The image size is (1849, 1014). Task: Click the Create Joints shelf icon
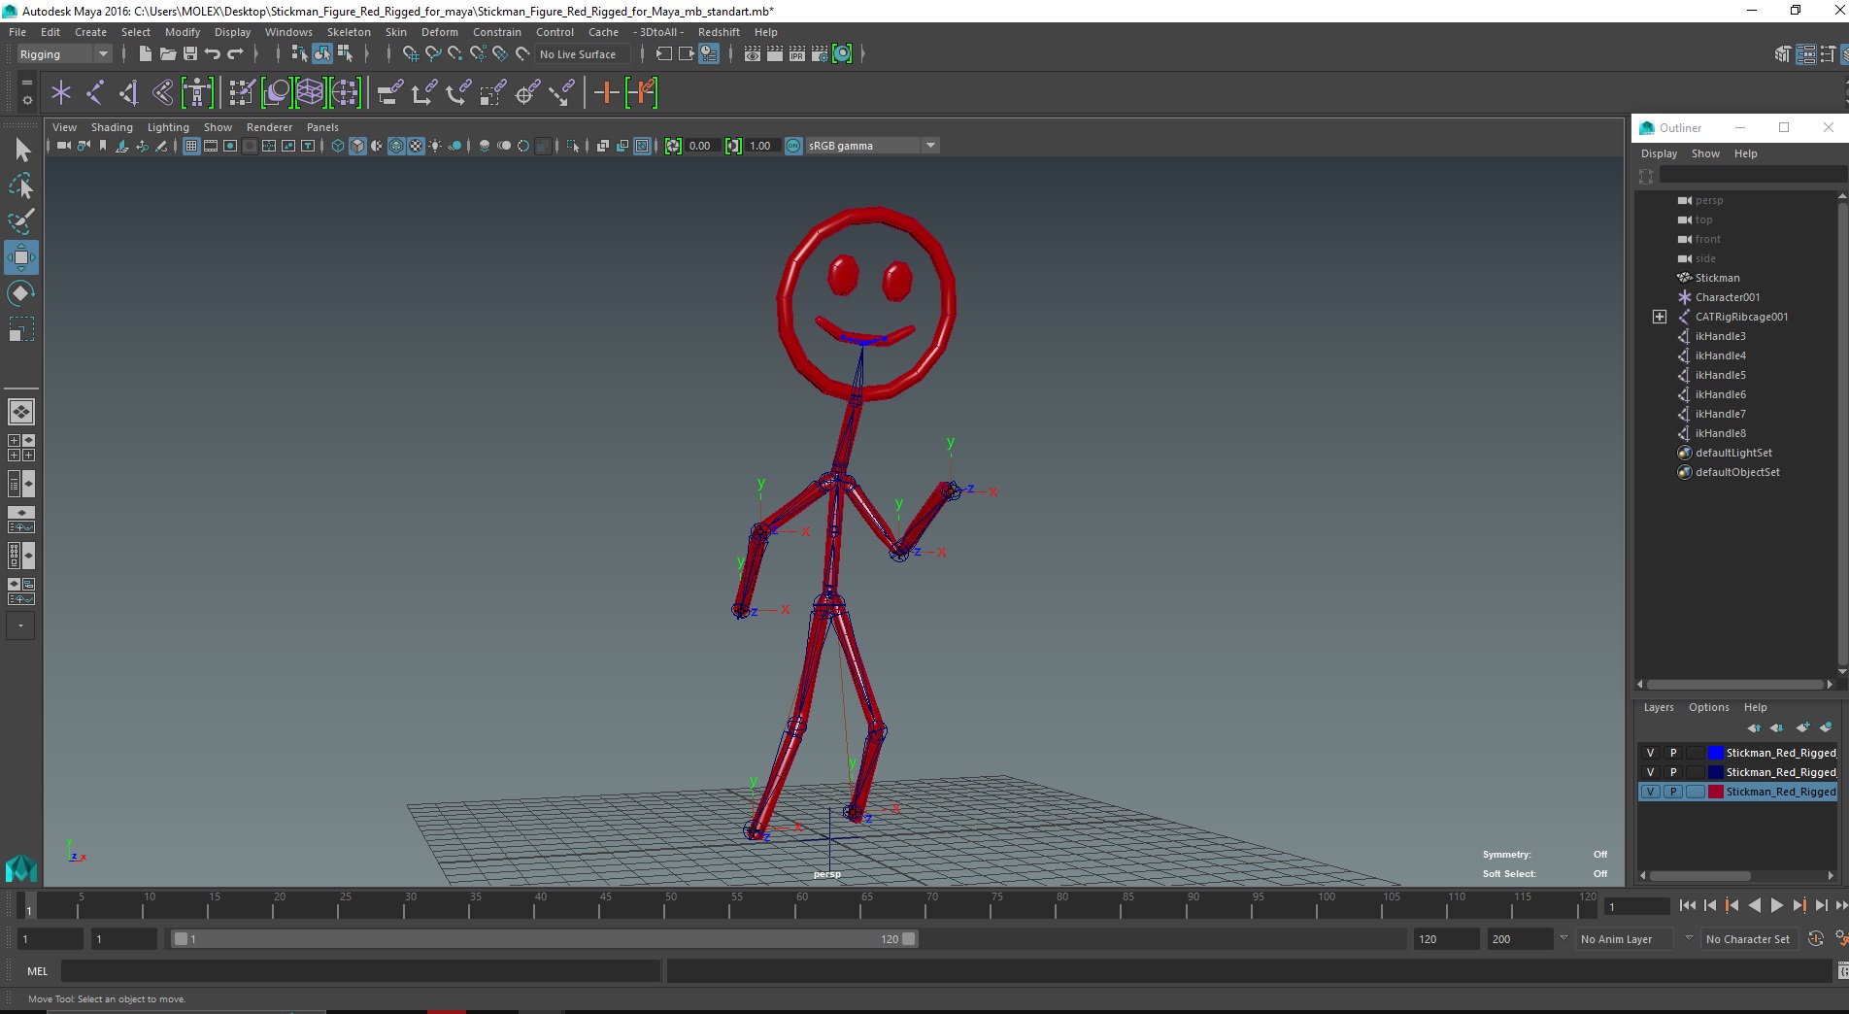pos(95,93)
